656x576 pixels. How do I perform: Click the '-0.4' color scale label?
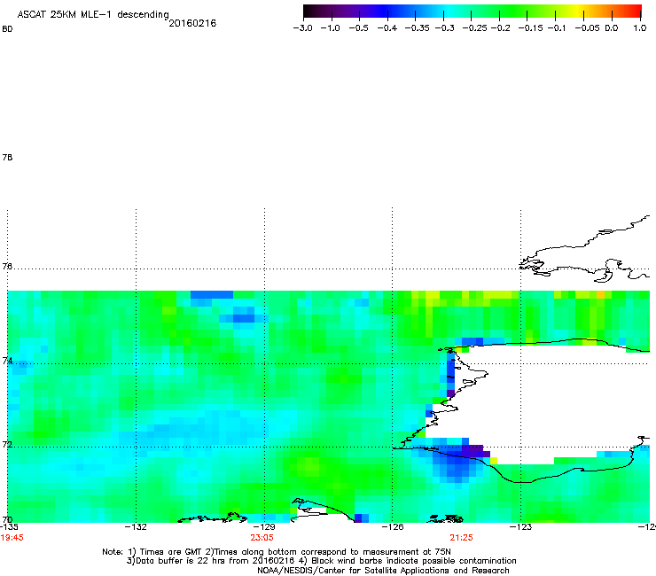point(387,28)
